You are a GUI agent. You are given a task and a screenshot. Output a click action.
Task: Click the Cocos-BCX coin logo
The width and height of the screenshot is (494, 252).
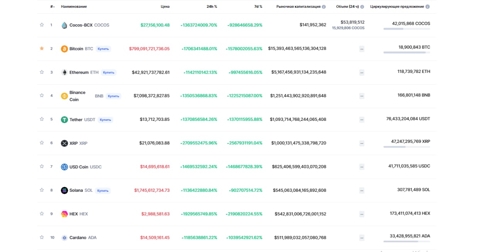point(64,25)
